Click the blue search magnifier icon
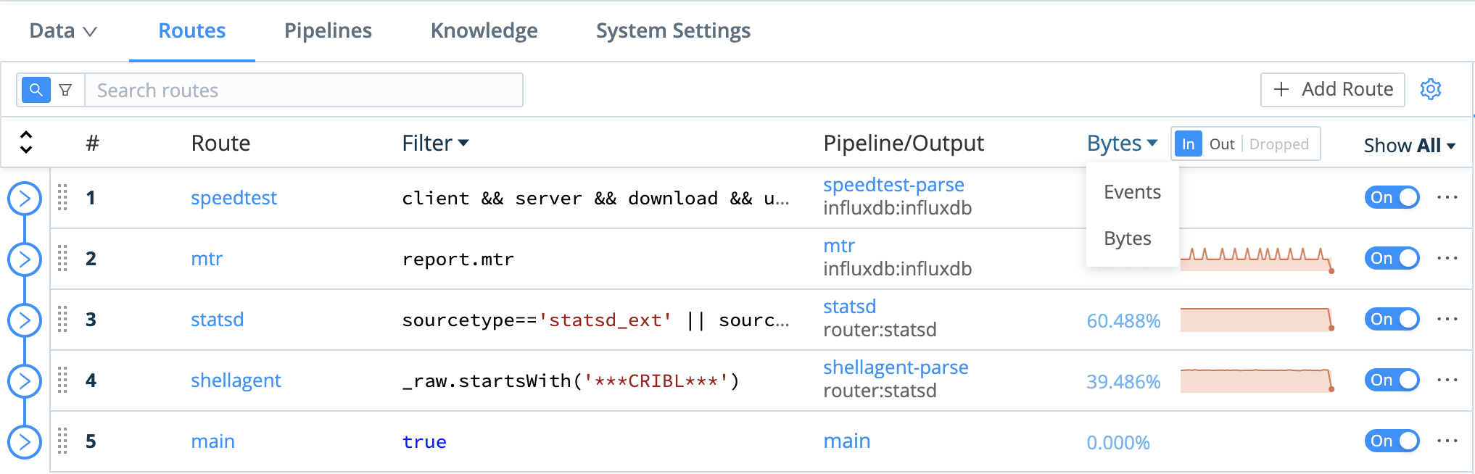 [36, 90]
